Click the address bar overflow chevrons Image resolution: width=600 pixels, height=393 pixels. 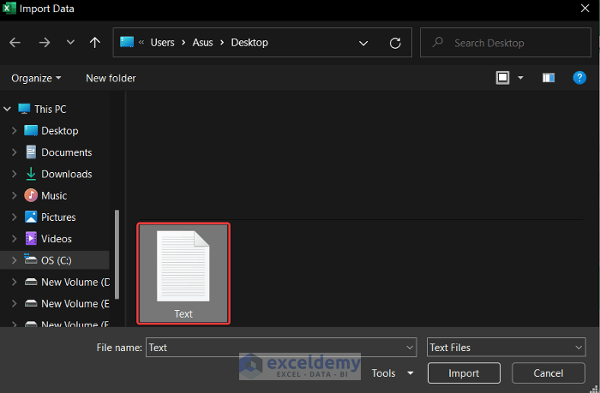click(141, 43)
